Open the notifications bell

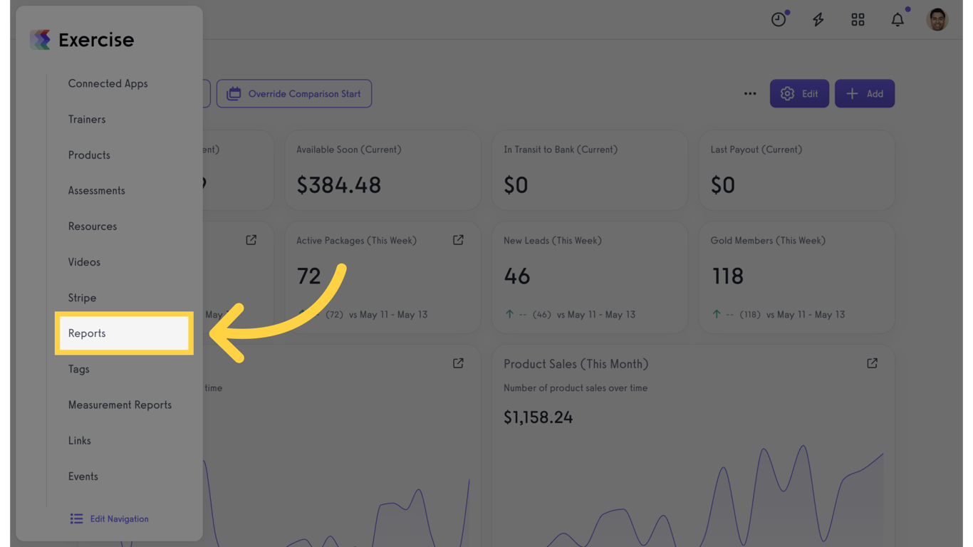[897, 19]
